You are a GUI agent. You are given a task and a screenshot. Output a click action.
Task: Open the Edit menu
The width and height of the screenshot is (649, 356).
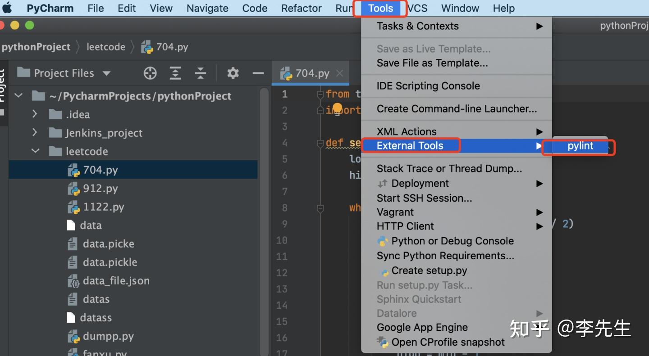[x=127, y=8]
